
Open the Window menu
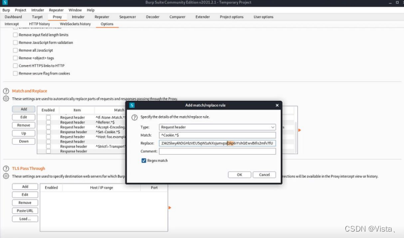75,10
